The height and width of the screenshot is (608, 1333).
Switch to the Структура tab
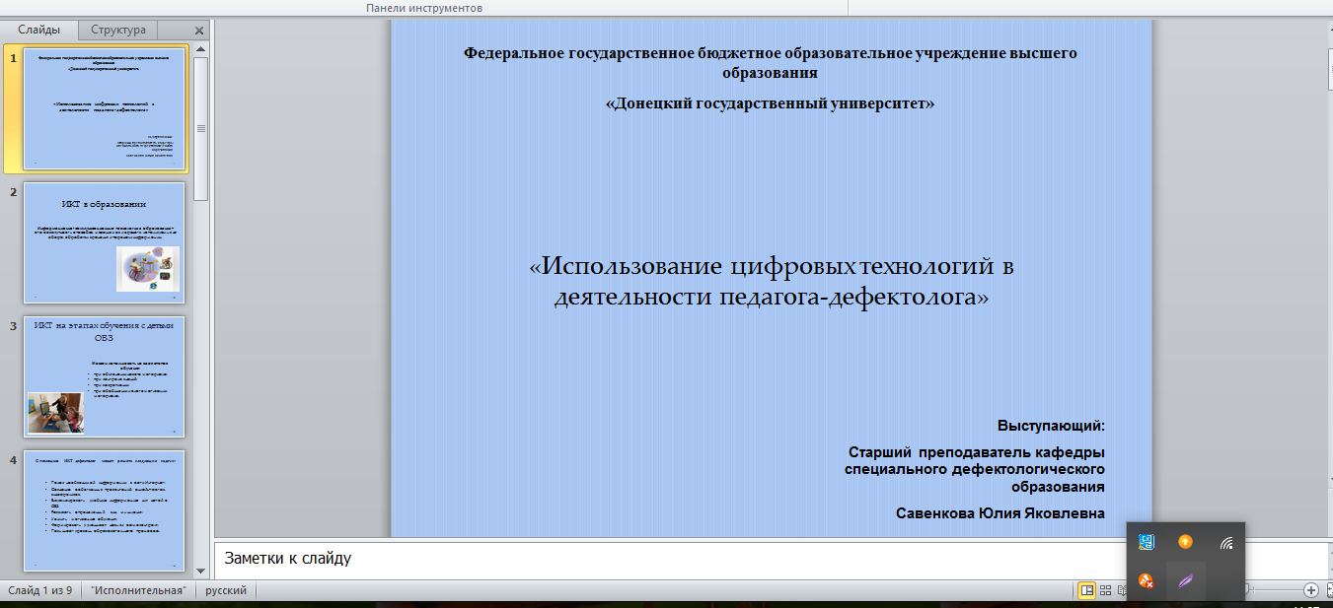[117, 30]
